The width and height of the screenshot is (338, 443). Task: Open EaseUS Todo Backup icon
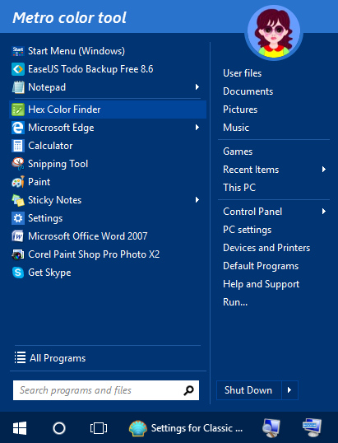pyautogui.click(x=18, y=69)
